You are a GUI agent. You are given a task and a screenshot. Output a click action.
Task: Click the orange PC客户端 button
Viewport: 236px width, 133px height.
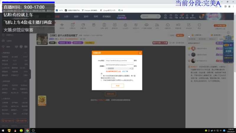(220, 25)
